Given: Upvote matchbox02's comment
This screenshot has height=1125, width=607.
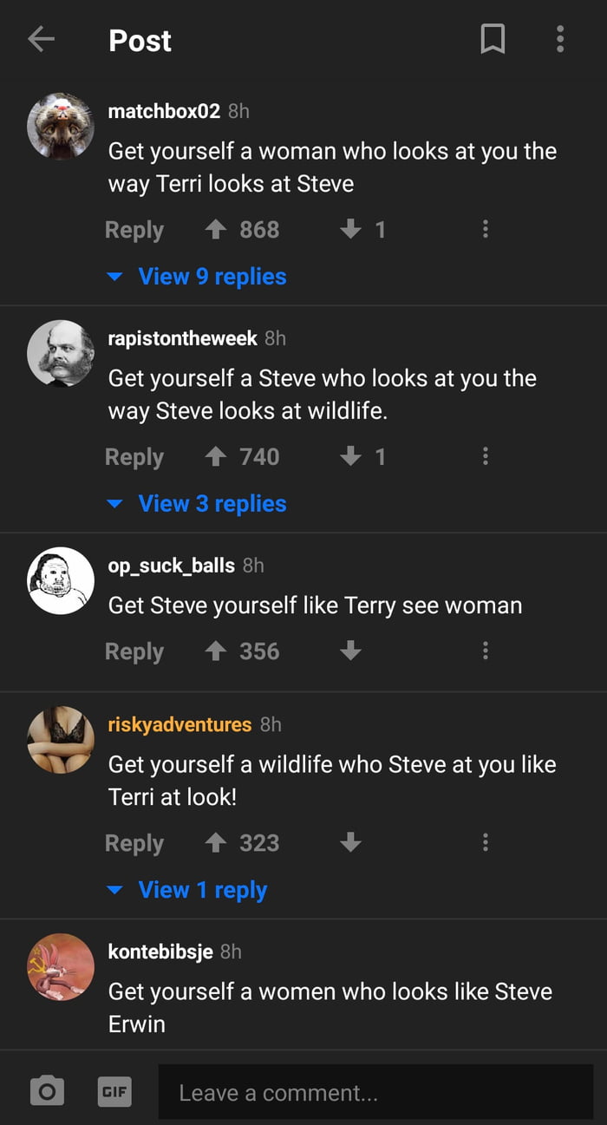Looking at the screenshot, I should click(x=215, y=229).
